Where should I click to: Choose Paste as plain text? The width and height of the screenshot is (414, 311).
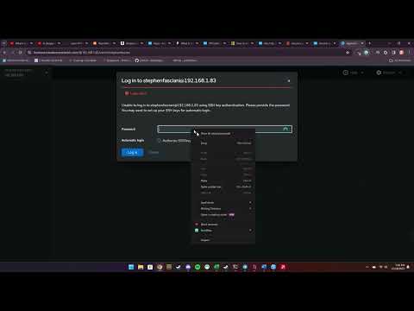223,187
